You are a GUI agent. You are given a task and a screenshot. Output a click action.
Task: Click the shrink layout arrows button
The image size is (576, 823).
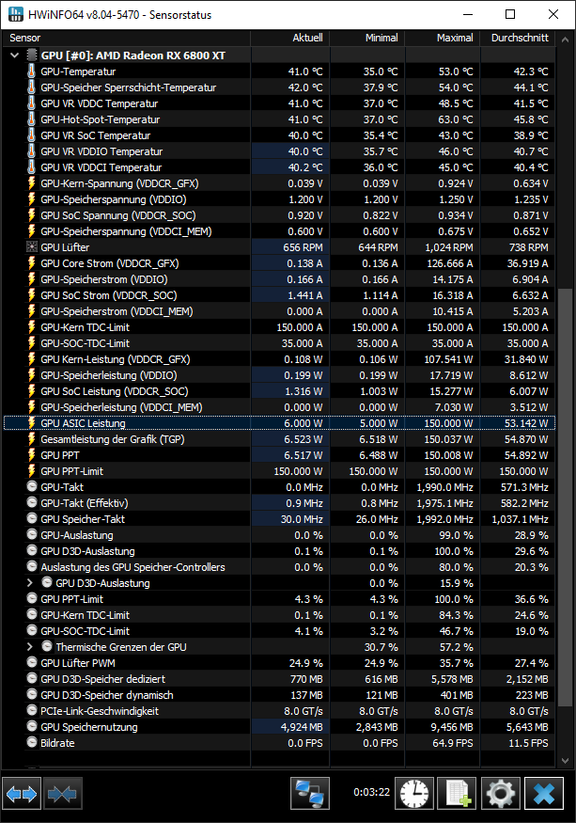point(63,794)
